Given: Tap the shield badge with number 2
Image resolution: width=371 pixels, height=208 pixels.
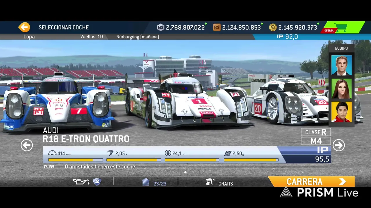Looking at the screenshot, I should [97, 182].
